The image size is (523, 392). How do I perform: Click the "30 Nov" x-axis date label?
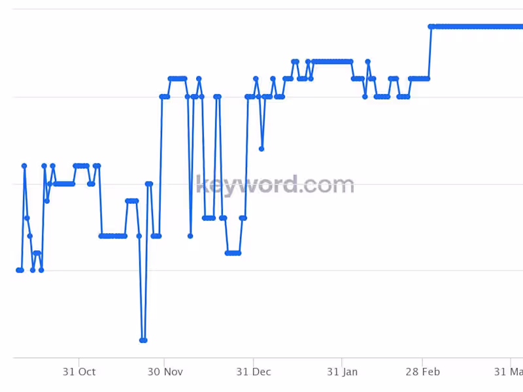[x=165, y=372]
